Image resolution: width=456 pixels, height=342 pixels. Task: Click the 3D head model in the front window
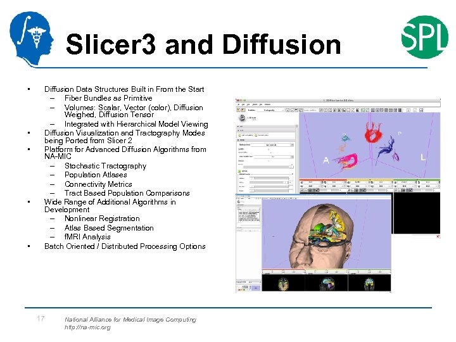coord(321,236)
